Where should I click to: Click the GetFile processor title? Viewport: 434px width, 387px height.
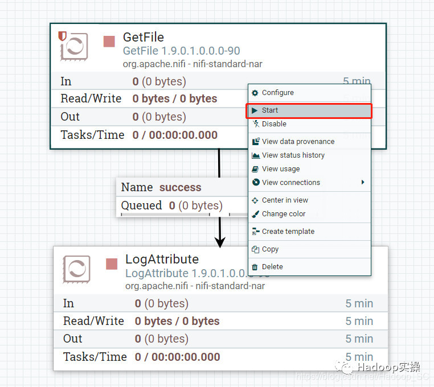(144, 38)
